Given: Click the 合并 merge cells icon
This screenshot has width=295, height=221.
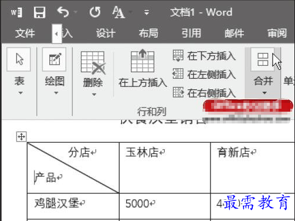Looking at the screenshot, I should tap(263, 59).
